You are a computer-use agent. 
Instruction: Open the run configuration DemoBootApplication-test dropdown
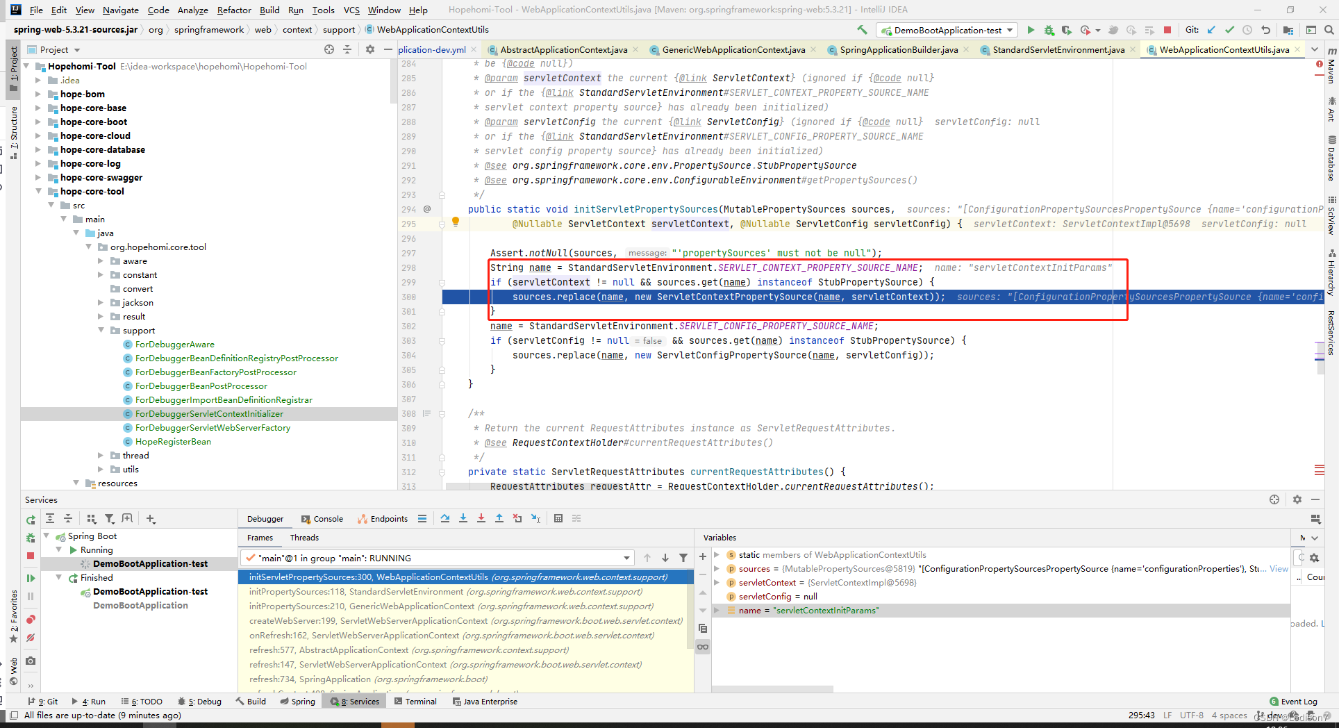tap(948, 30)
